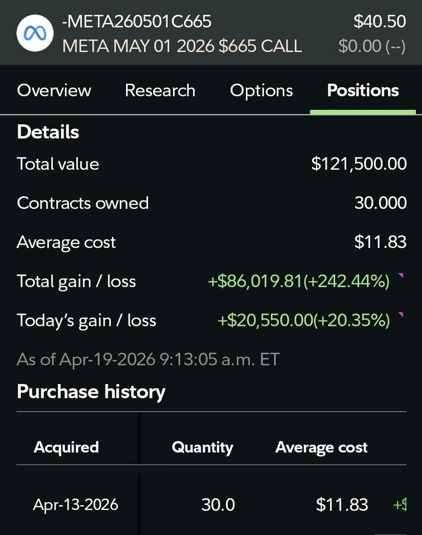Tap the Purchase history heading
The height and width of the screenshot is (535, 422).
click(x=91, y=391)
